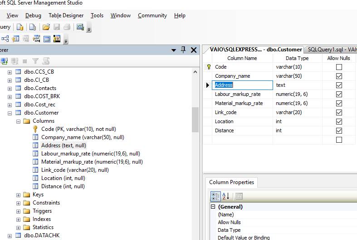Collapse the dbo.Customer table node

coord(10,113)
